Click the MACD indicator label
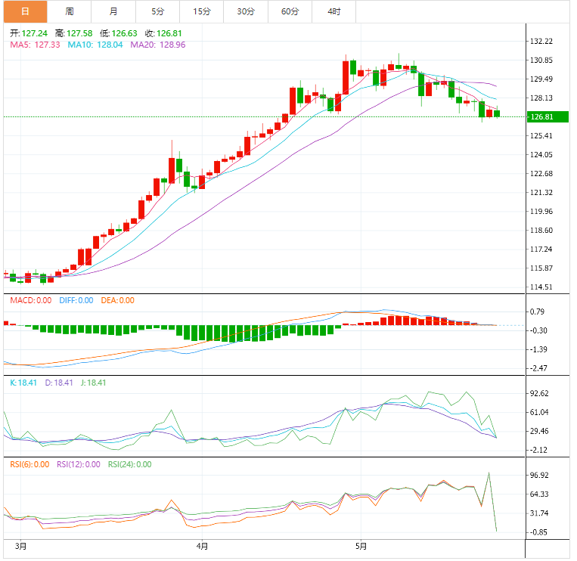 (30, 300)
